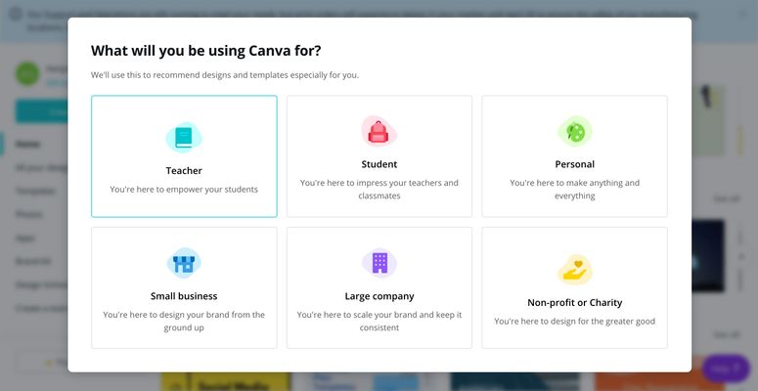Pick the Personal usage title
This screenshot has height=391, width=758.
tap(574, 164)
